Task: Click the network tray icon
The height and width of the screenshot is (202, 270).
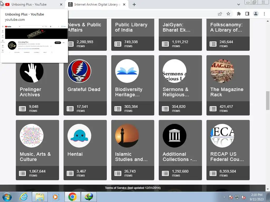Action: pos(237,197)
